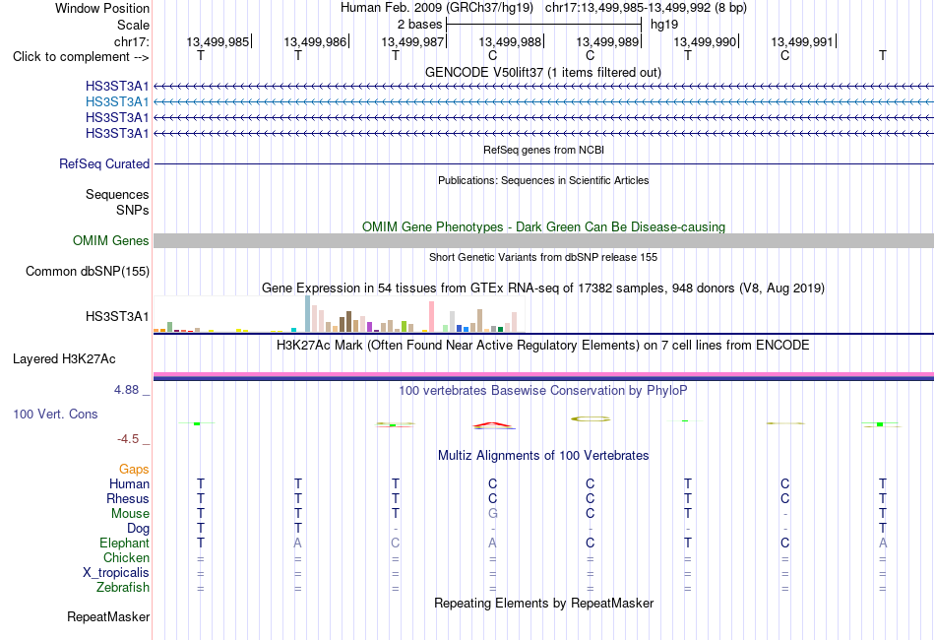Click the GENCODE V50lift37 track title

(542, 72)
